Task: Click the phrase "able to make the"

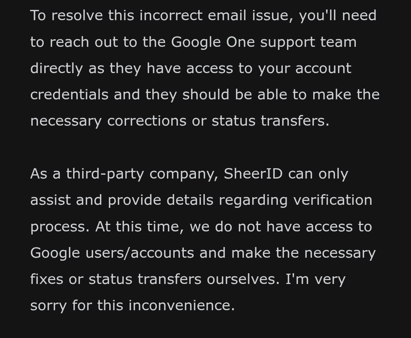Action: [x=319, y=94]
